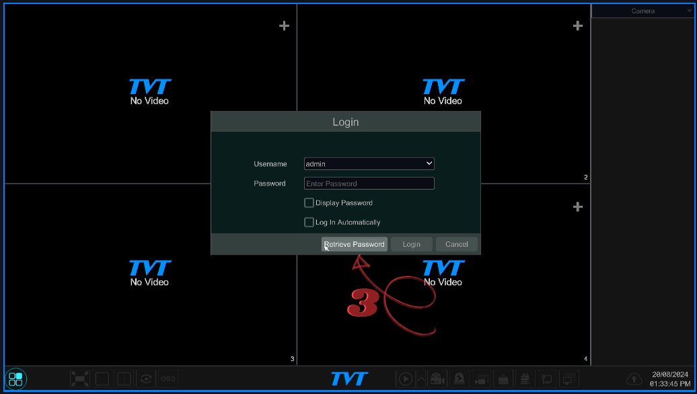Click the film camera record icon
The height and width of the screenshot is (394, 697).
437,379
